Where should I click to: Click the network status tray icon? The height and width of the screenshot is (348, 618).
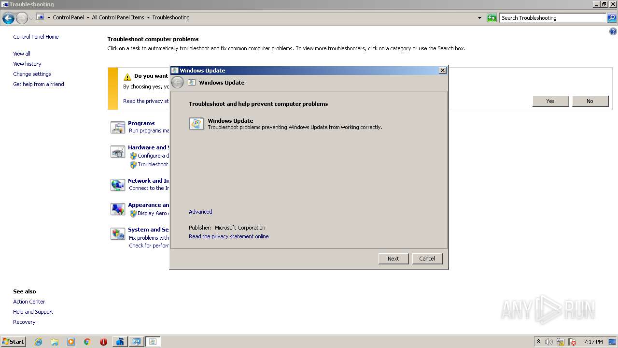coord(561,342)
